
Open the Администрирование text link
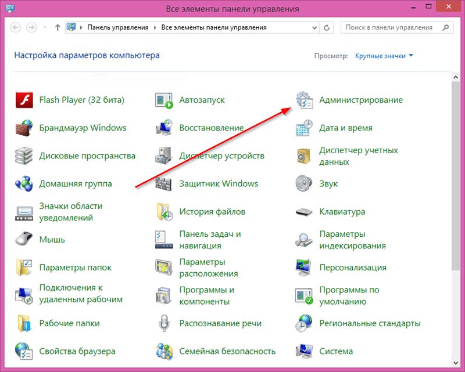coord(361,100)
